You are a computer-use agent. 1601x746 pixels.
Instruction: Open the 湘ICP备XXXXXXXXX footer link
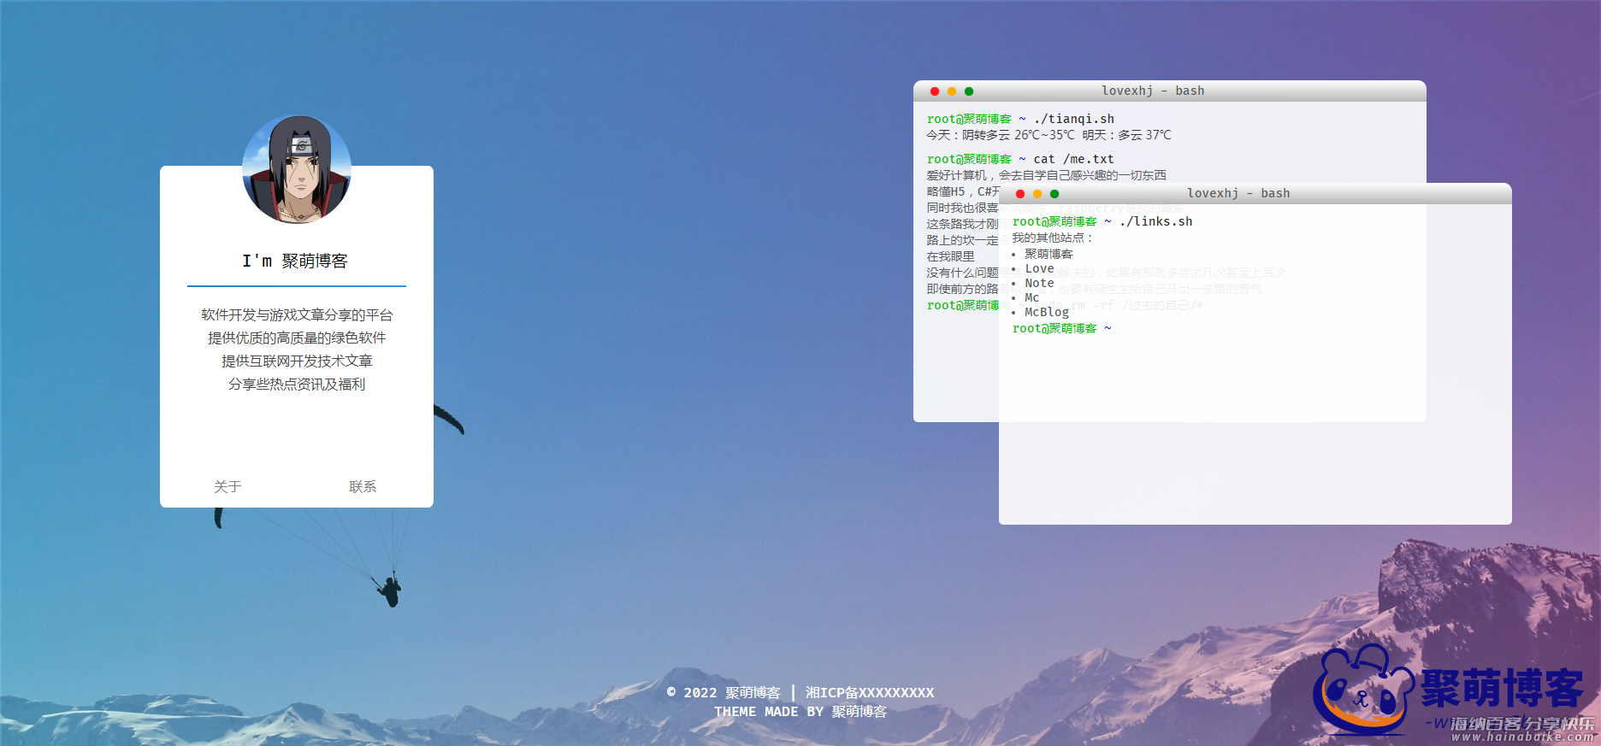(x=870, y=693)
